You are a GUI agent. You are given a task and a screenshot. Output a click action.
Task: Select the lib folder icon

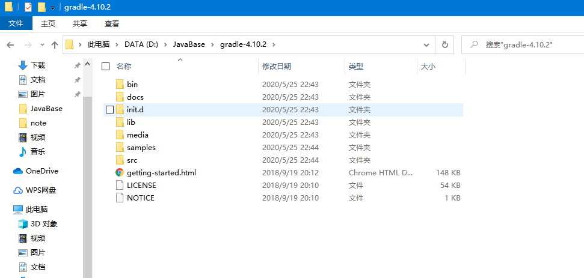point(120,122)
